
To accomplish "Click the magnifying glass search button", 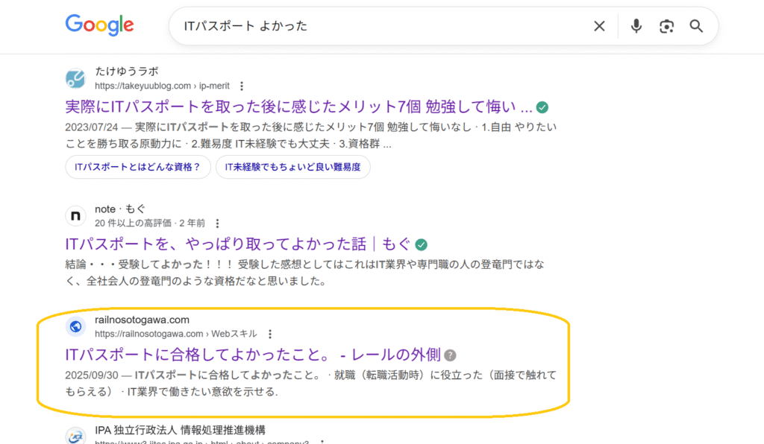I will (x=696, y=27).
